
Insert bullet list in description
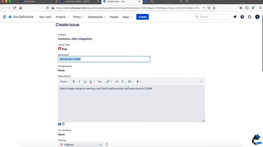(117, 82)
